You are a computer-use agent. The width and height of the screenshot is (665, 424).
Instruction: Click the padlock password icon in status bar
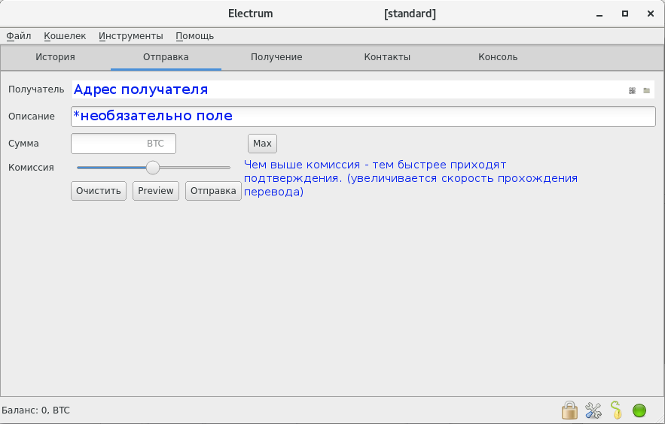tap(569, 410)
